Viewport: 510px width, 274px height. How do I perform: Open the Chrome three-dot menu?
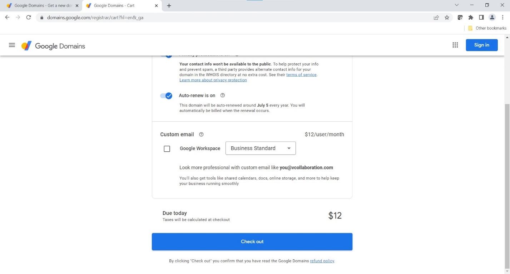[503, 17]
